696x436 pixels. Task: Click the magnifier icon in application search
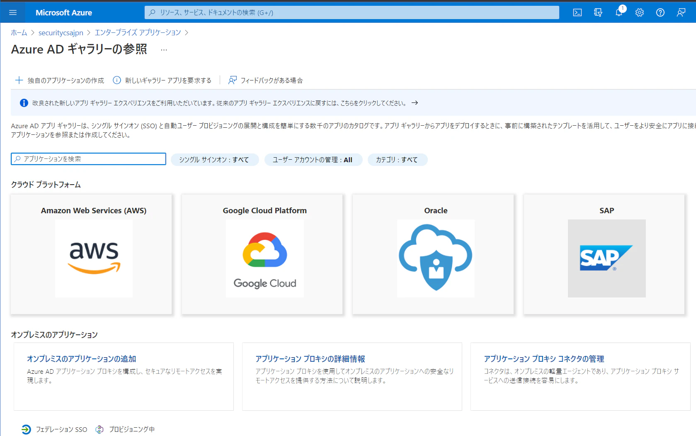tap(17, 159)
